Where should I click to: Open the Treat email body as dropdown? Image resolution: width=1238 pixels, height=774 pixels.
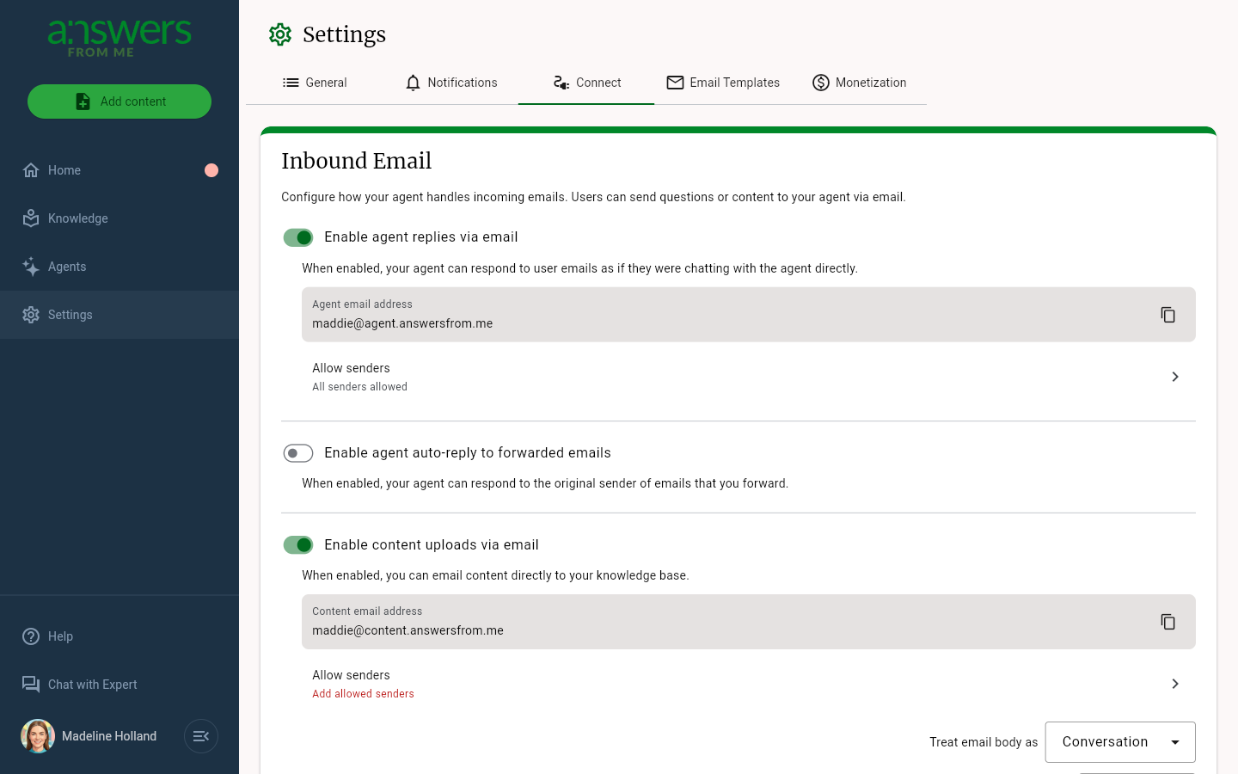coord(1120,742)
